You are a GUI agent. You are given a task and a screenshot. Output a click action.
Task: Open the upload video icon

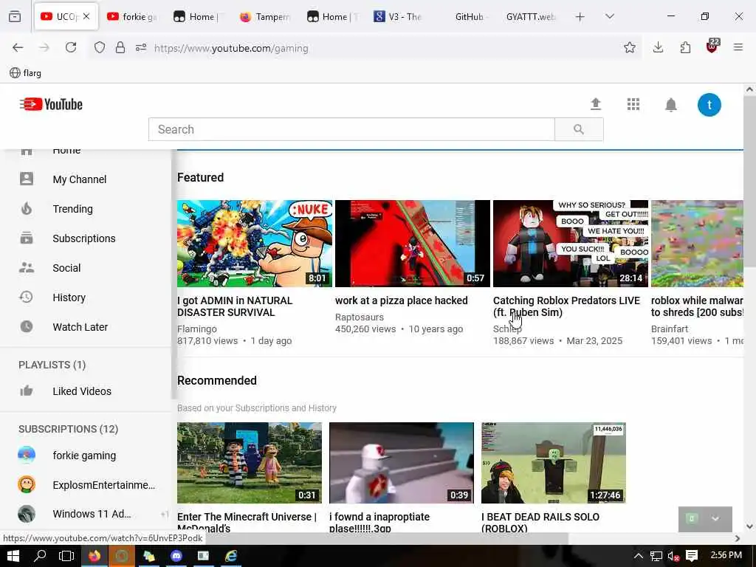596,104
